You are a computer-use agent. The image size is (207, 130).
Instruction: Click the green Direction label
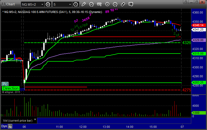coord(11,88)
